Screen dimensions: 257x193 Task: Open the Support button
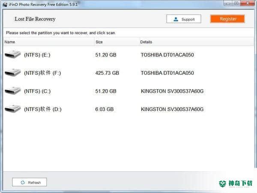pos(184,19)
